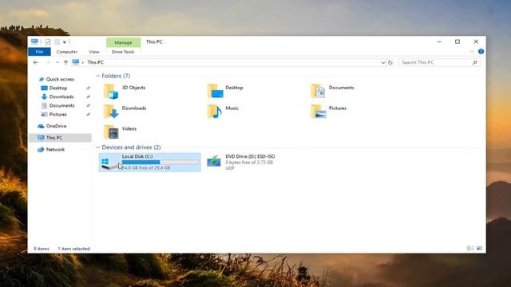Click Properties icon in Quick Access Toolbar

pyautogui.click(x=48, y=41)
